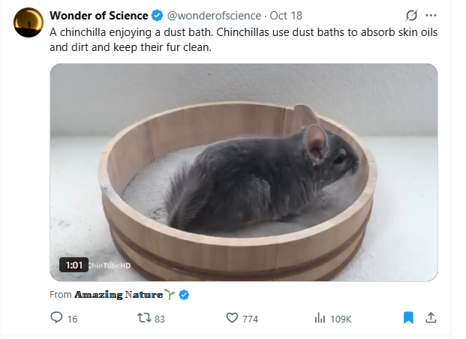Click the Grok slashed-circle icon
The image size is (466, 339).
[412, 16]
